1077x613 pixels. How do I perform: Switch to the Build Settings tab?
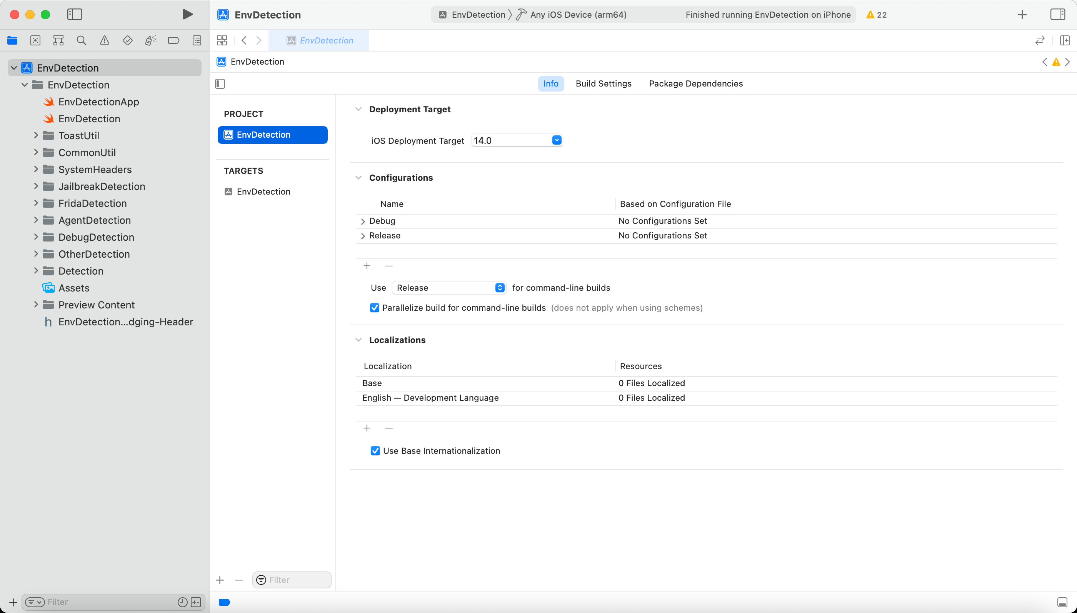click(x=604, y=84)
